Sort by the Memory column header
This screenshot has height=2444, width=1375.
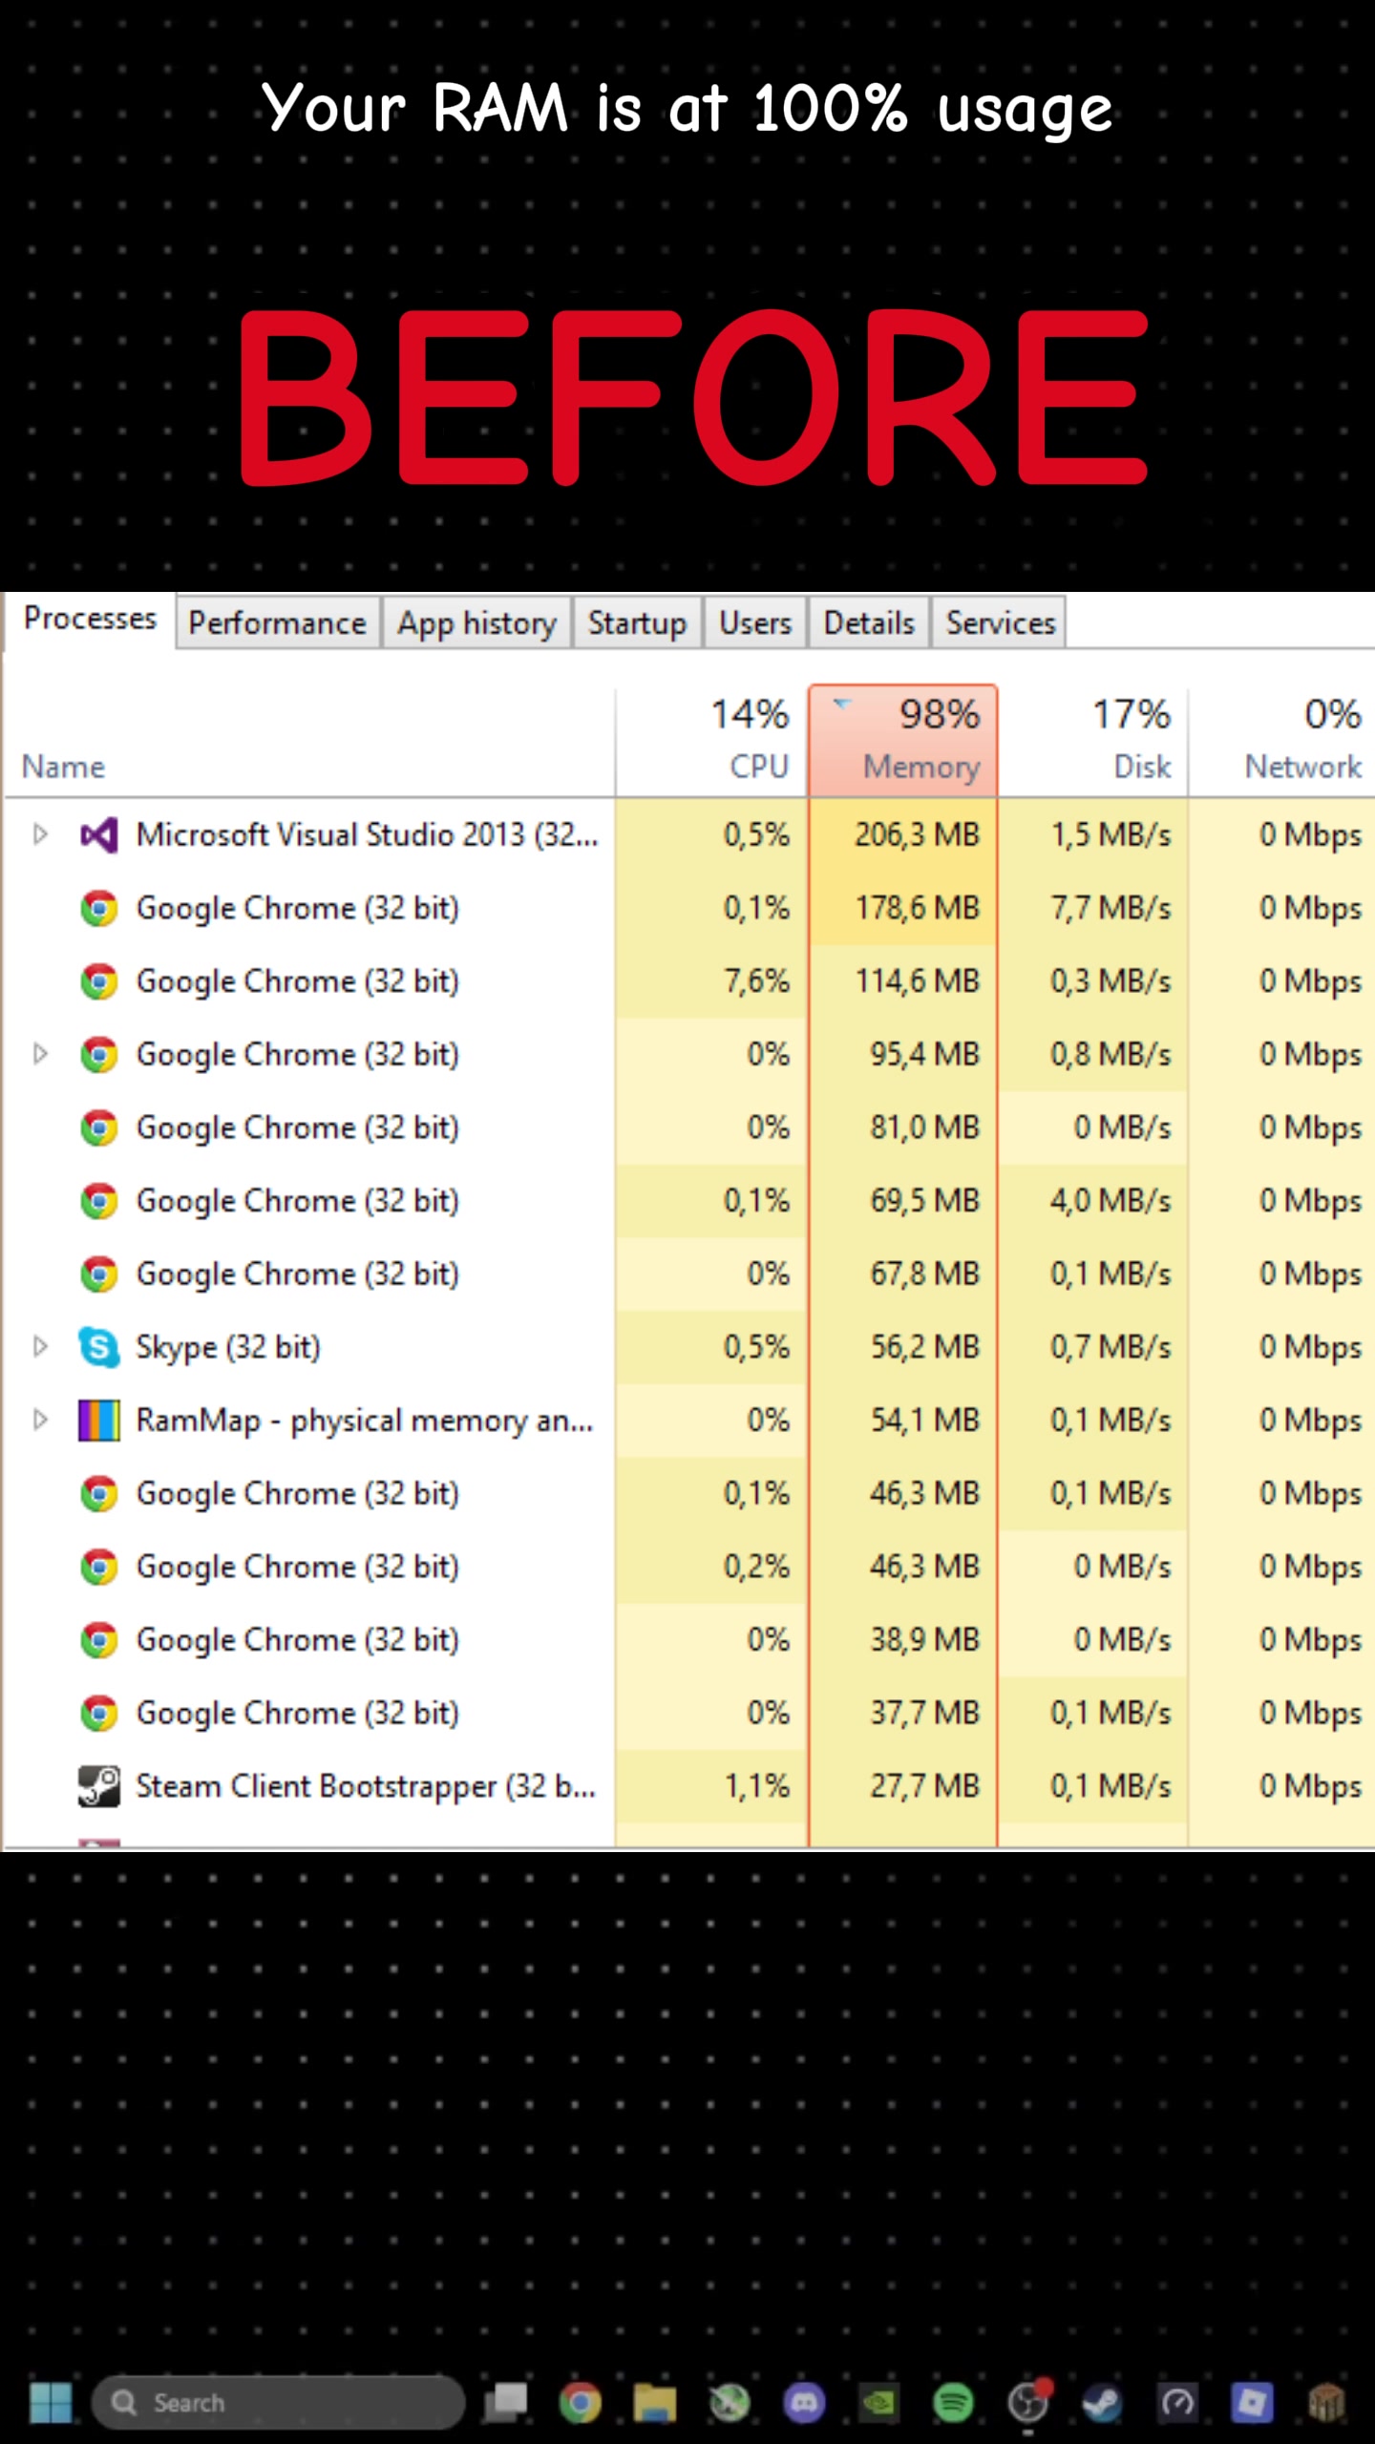point(902,740)
